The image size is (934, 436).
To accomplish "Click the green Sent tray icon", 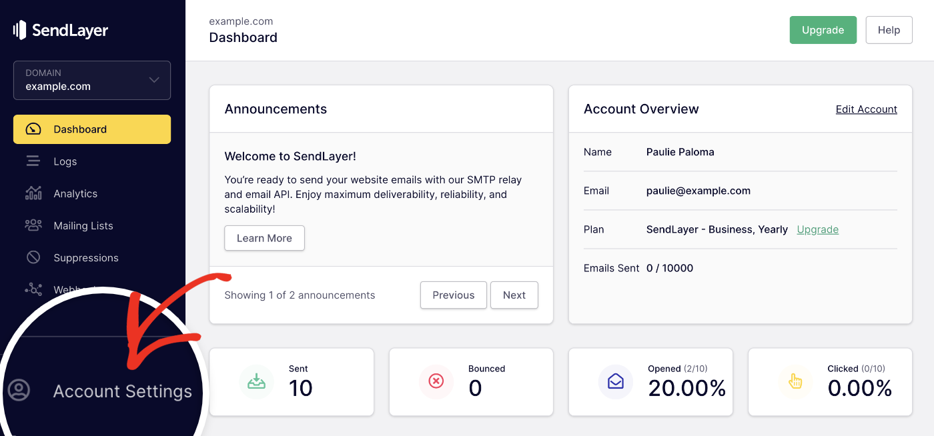I will 257,381.
